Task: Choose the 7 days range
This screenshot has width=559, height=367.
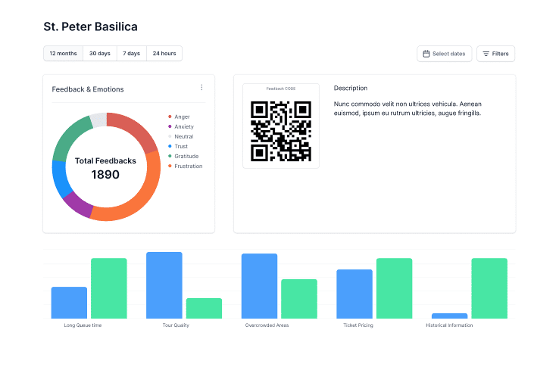Action: point(133,54)
